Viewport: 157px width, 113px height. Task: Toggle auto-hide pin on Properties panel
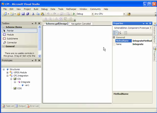pos(147,23)
